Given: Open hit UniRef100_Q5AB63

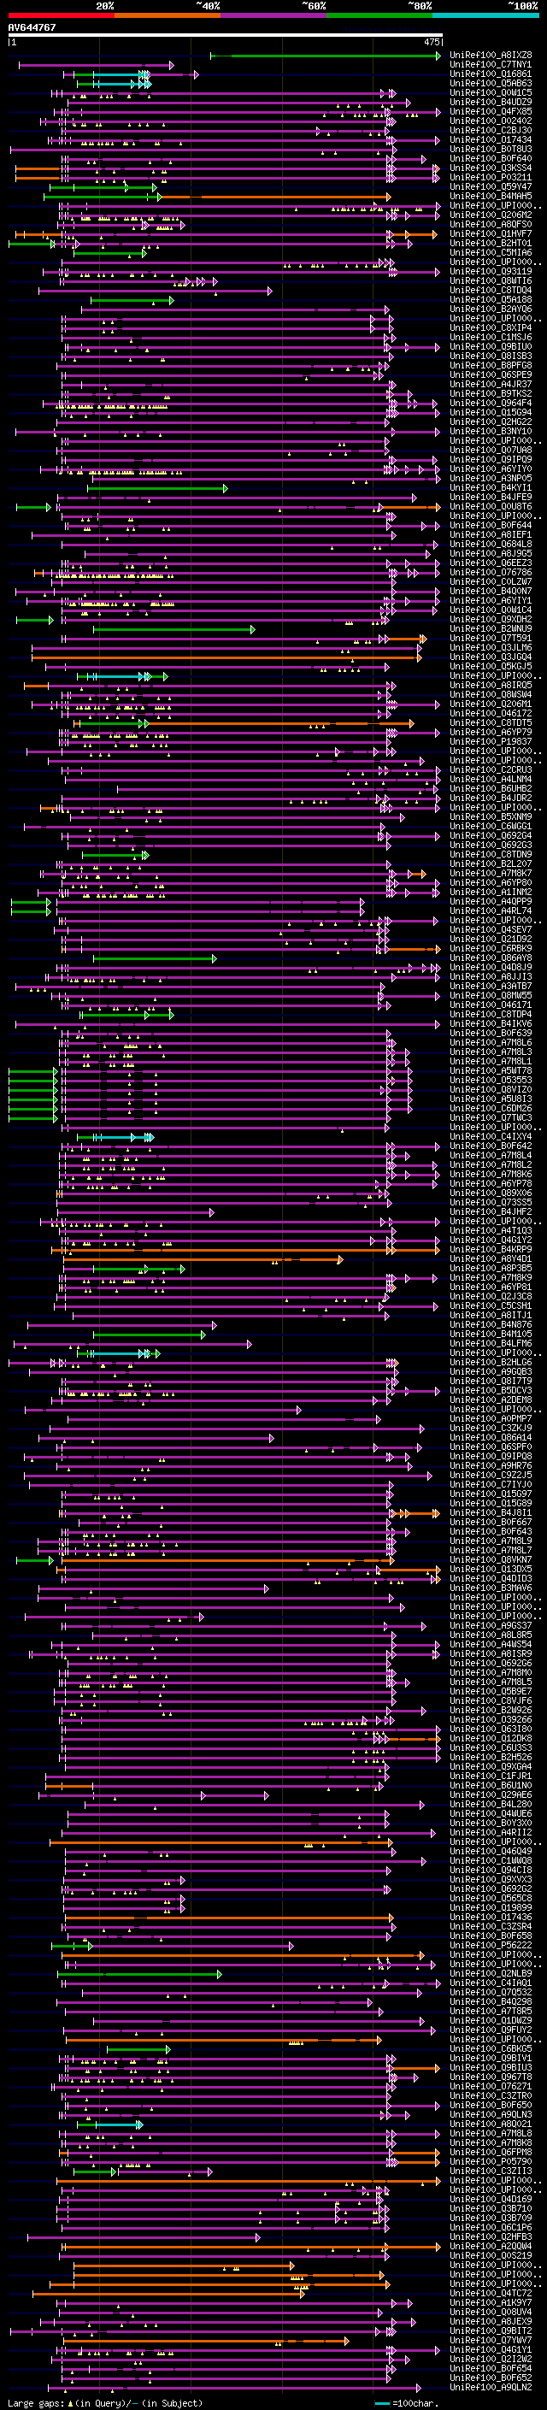Looking at the screenshot, I should (x=491, y=83).
